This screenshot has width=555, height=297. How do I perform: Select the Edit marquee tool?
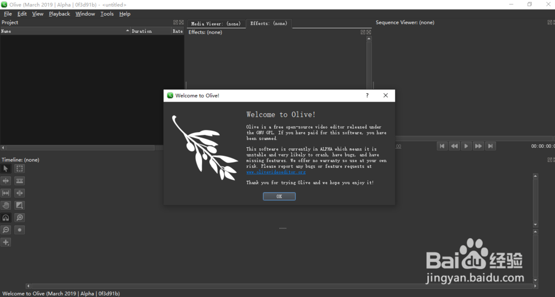[x=19, y=169]
